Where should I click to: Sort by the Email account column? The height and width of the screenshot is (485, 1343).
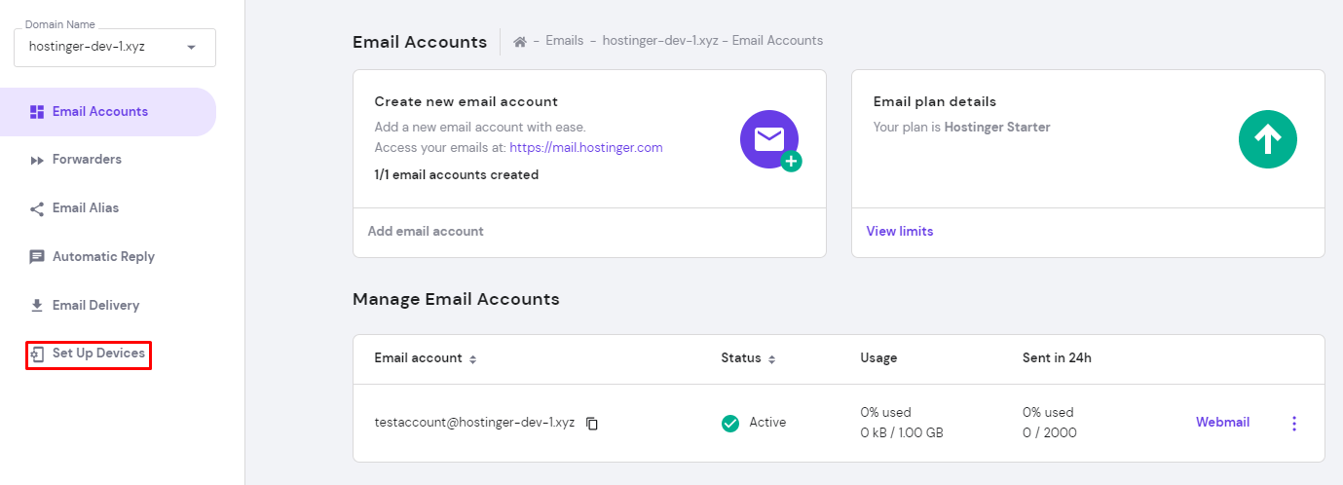pos(473,359)
